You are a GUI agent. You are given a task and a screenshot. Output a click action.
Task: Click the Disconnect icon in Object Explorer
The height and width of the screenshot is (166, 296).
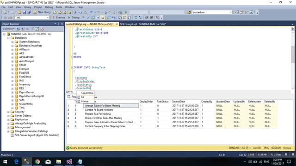tap(23, 29)
